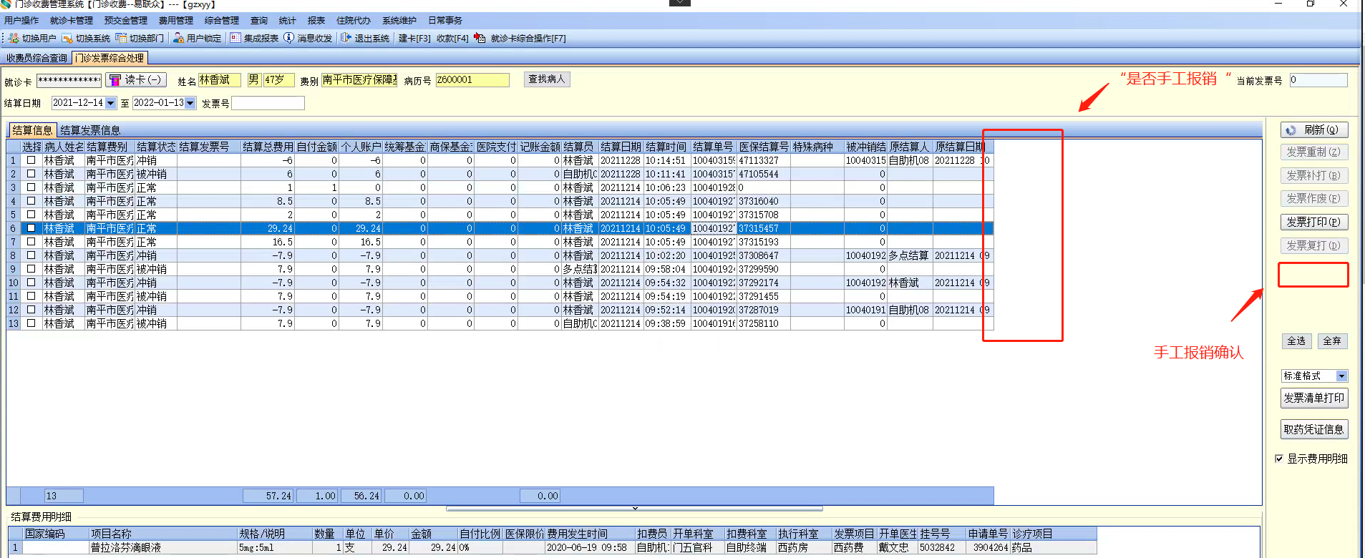Image resolution: width=1365 pixels, height=558 pixels.
Task: Click the 全选 select-all button
Action: [1296, 341]
